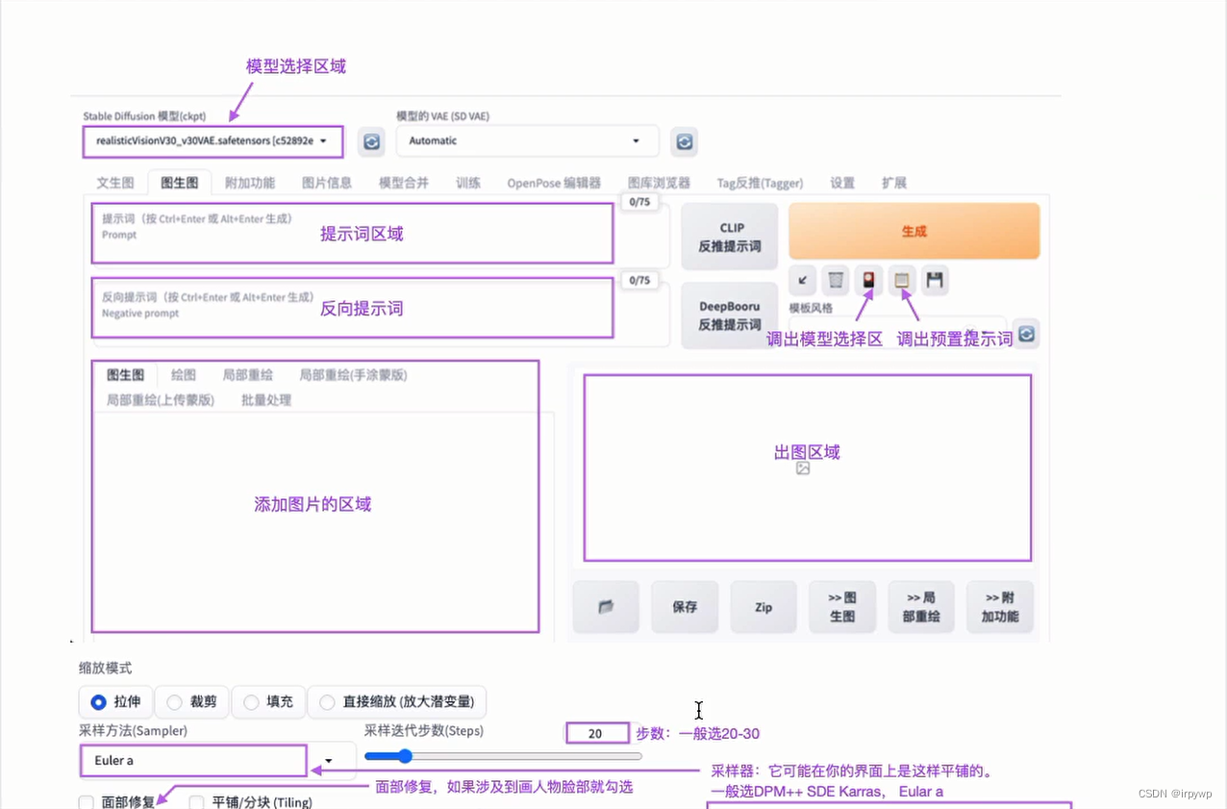Select the 绘图 sub-tab
The image size is (1227, 809).
click(184, 375)
